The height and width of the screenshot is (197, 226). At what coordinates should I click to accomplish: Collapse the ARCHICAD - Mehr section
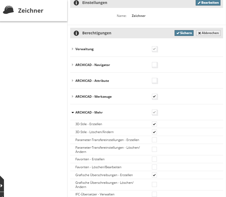point(73,112)
